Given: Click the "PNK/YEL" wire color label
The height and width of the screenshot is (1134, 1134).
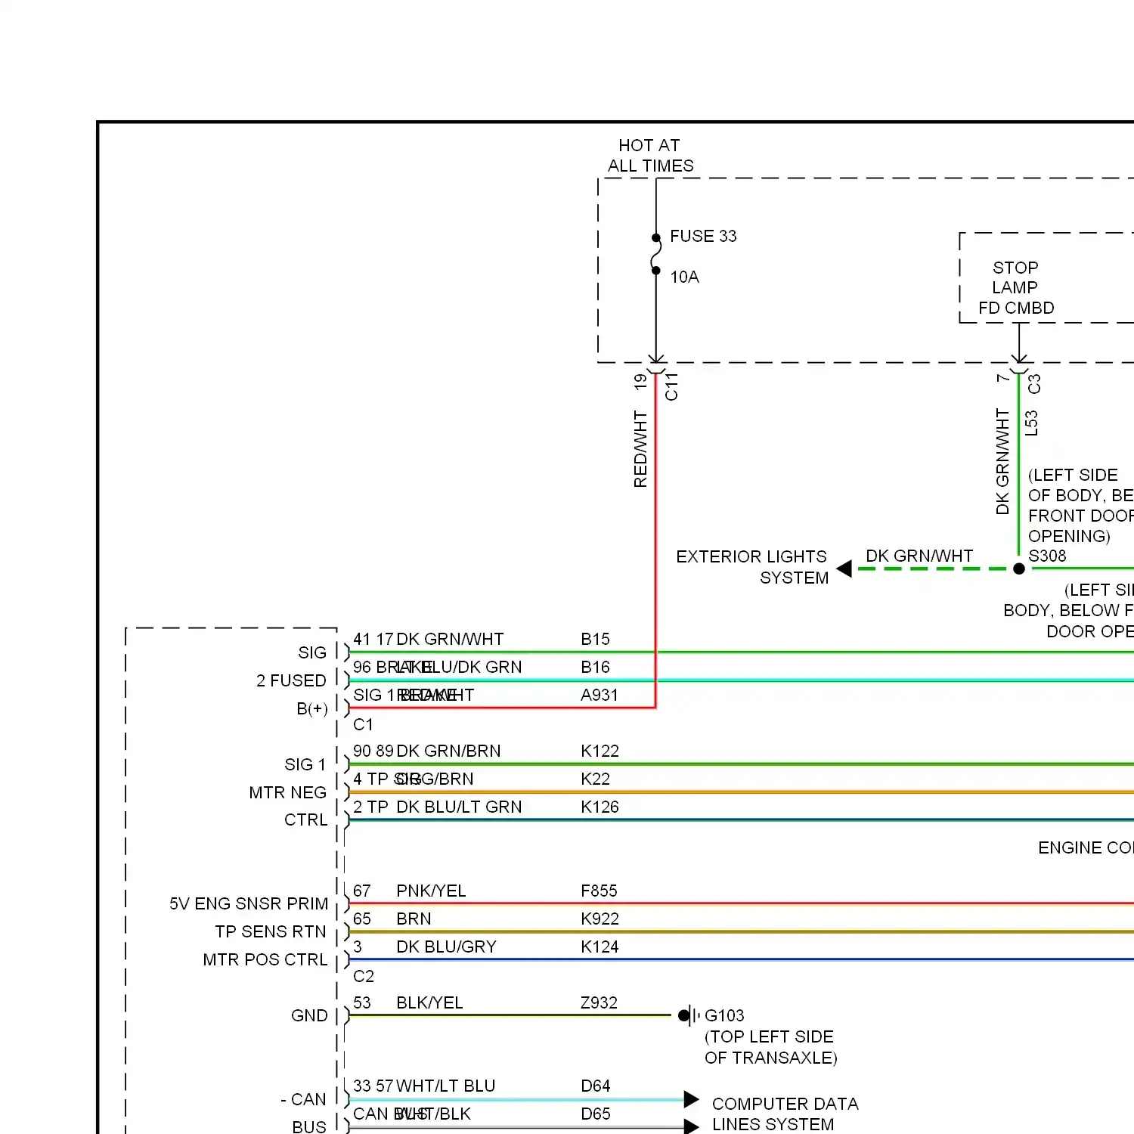Looking at the screenshot, I should (431, 891).
